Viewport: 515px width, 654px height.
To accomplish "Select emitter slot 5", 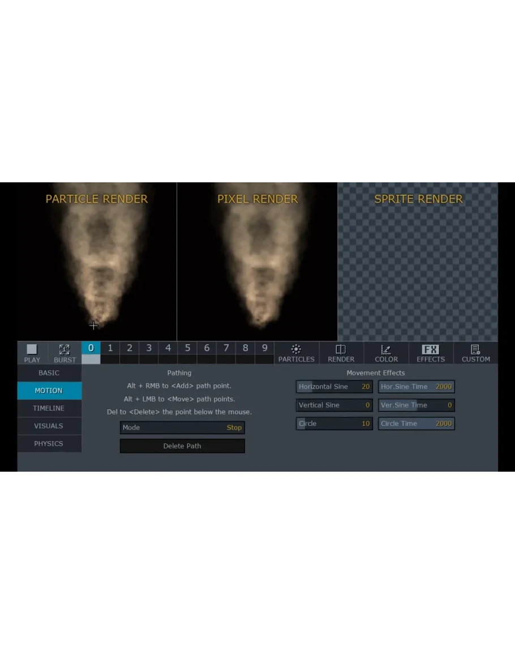I will click(x=187, y=348).
